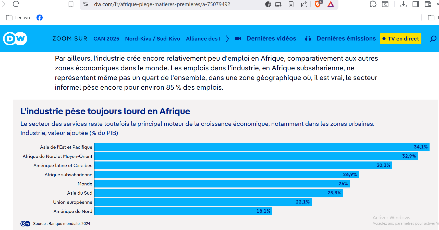This screenshot has height=230, width=439.
Task: Open the search magnifier on the DW navbar
Action: click(x=433, y=39)
